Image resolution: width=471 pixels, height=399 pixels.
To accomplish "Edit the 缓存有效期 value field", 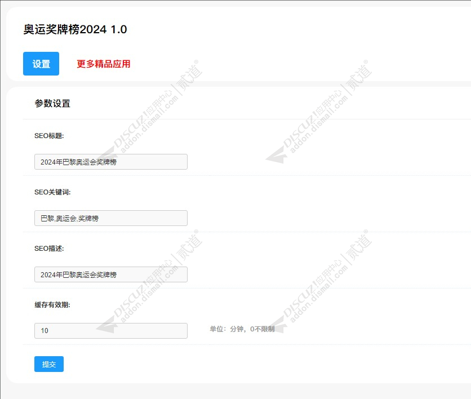I will pyautogui.click(x=111, y=331).
